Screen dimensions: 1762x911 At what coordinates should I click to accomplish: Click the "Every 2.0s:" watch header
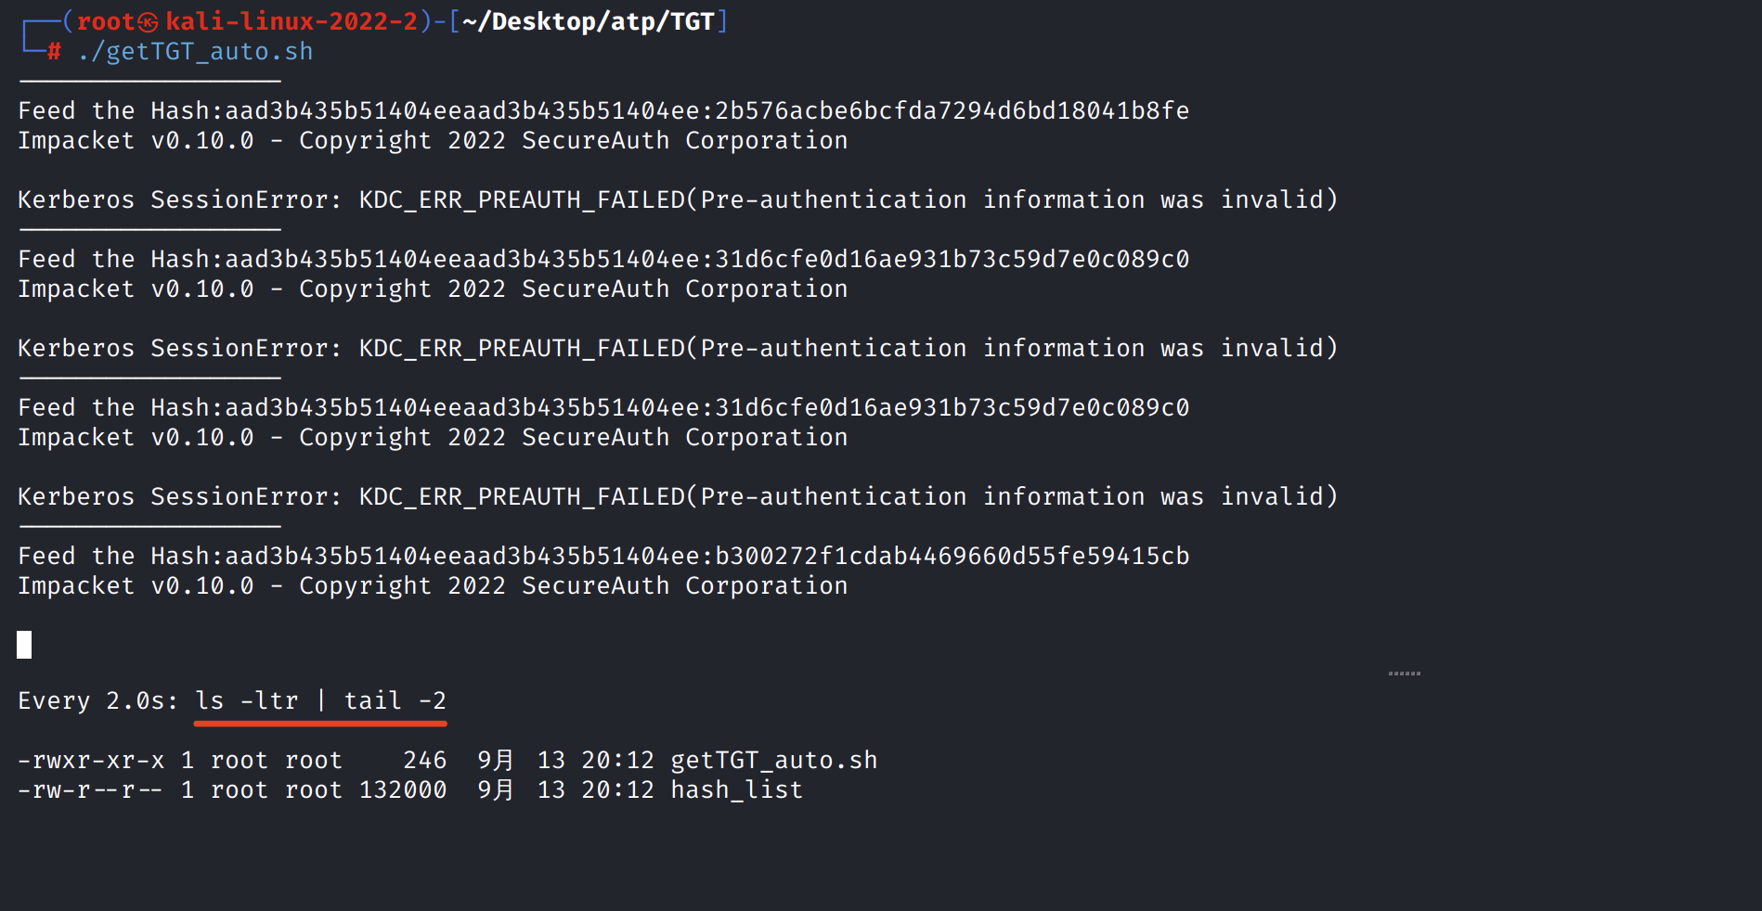(x=97, y=701)
